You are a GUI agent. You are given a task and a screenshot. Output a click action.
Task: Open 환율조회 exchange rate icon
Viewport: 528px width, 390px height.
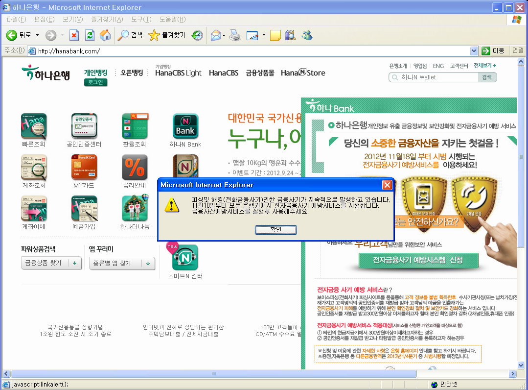135,126
